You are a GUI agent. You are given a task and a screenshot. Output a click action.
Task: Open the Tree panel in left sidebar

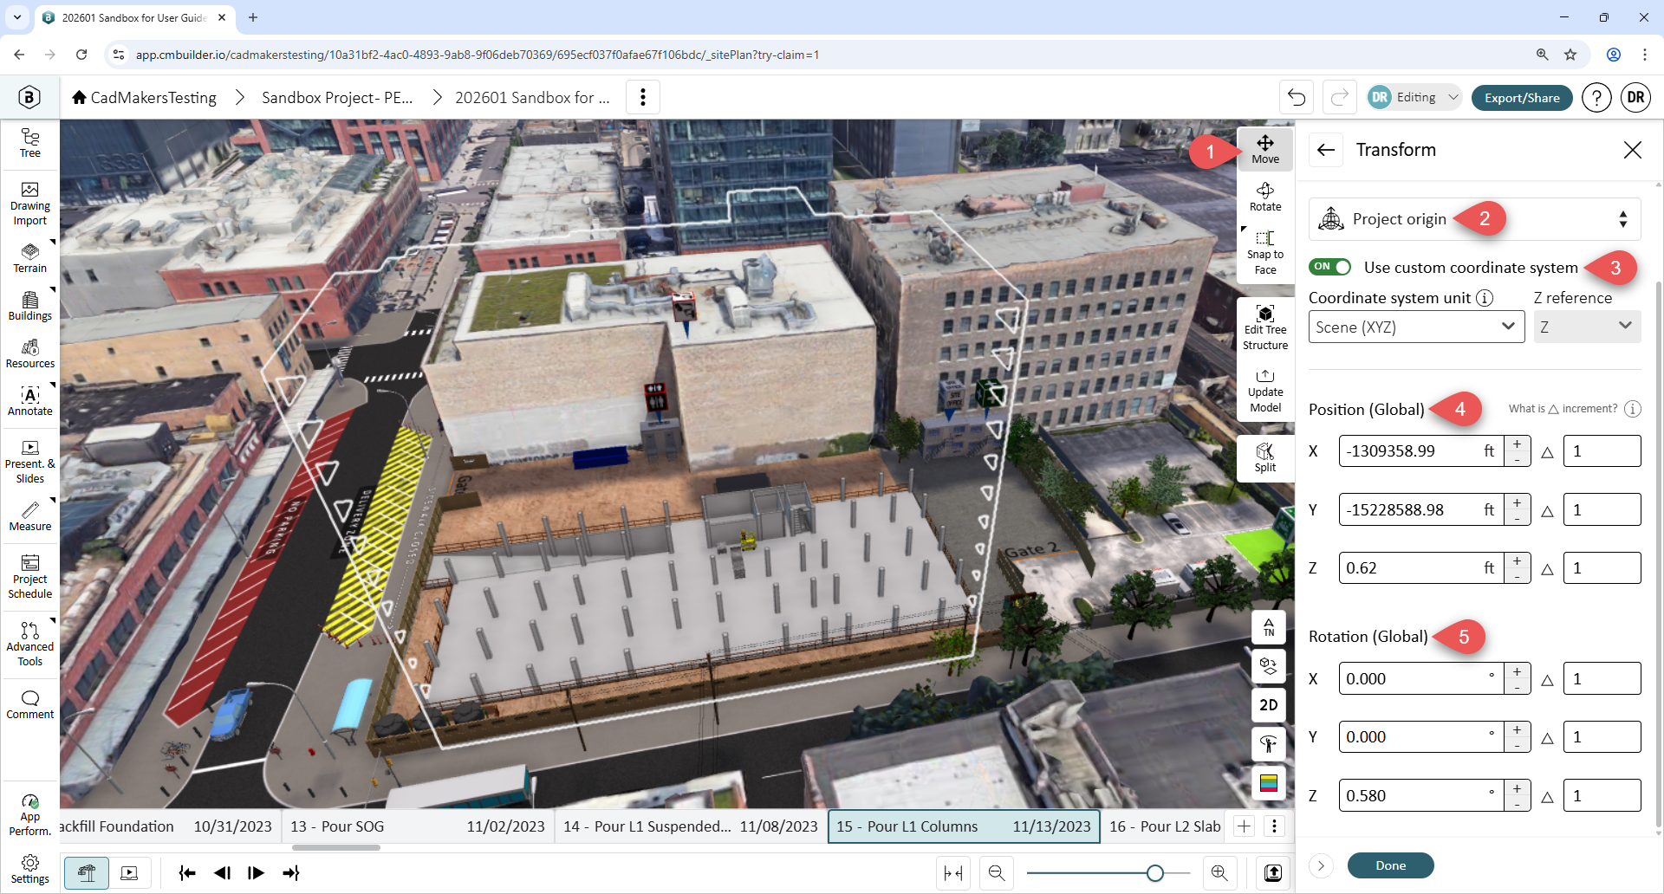(x=30, y=143)
